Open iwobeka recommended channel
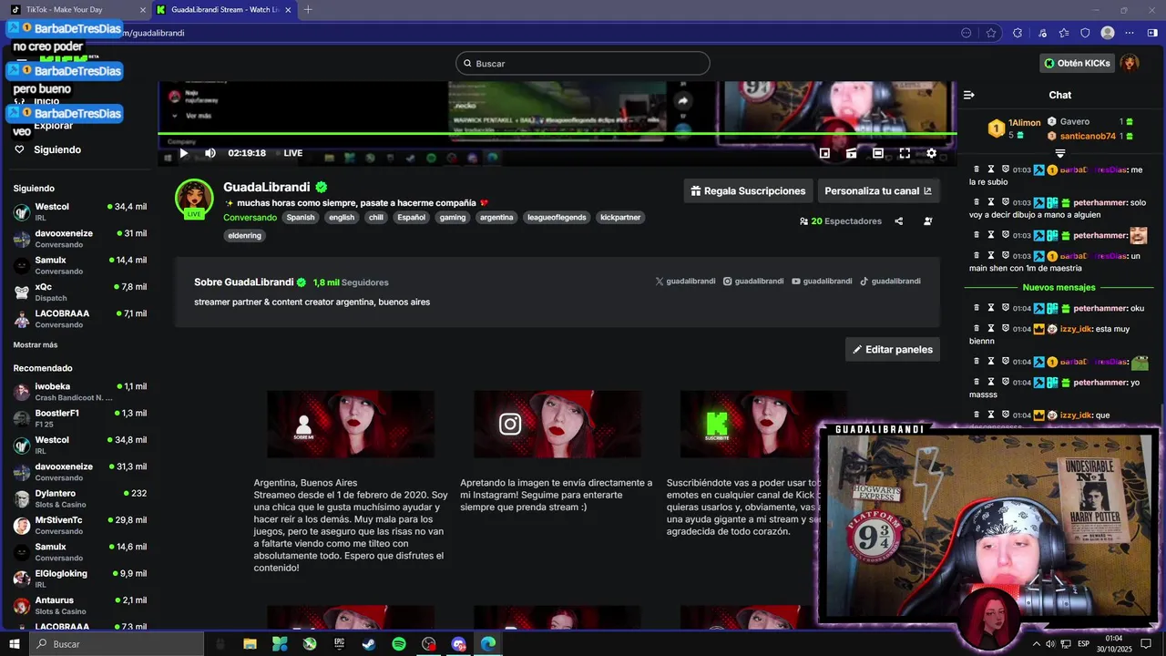 [79, 392]
